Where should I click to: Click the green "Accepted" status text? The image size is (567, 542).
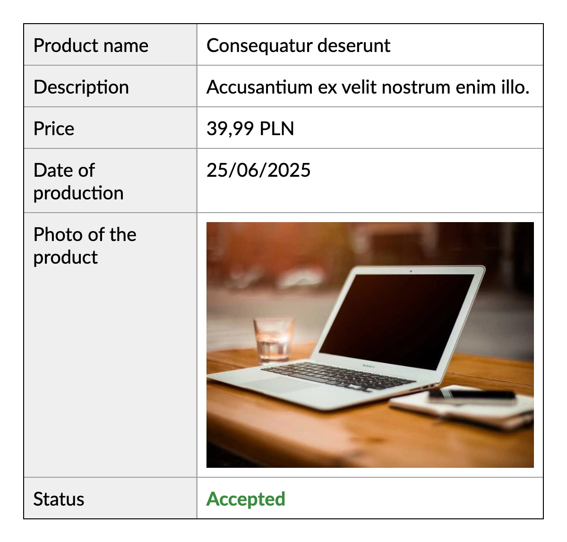[x=246, y=499]
